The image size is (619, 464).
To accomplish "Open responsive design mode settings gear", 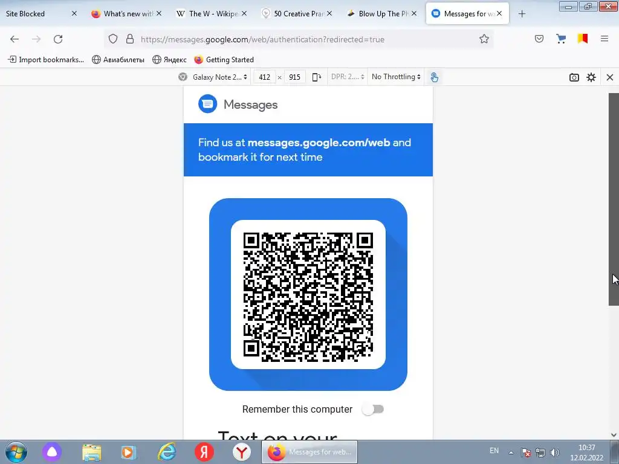I will (591, 77).
